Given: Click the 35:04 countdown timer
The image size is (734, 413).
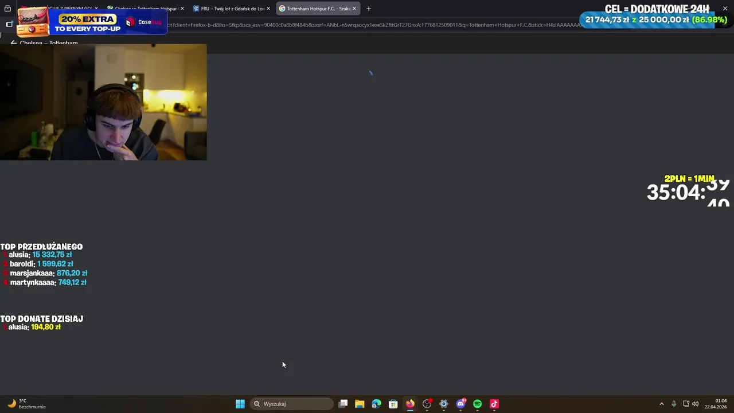Looking at the screenshot, I should tap(688, 193).
